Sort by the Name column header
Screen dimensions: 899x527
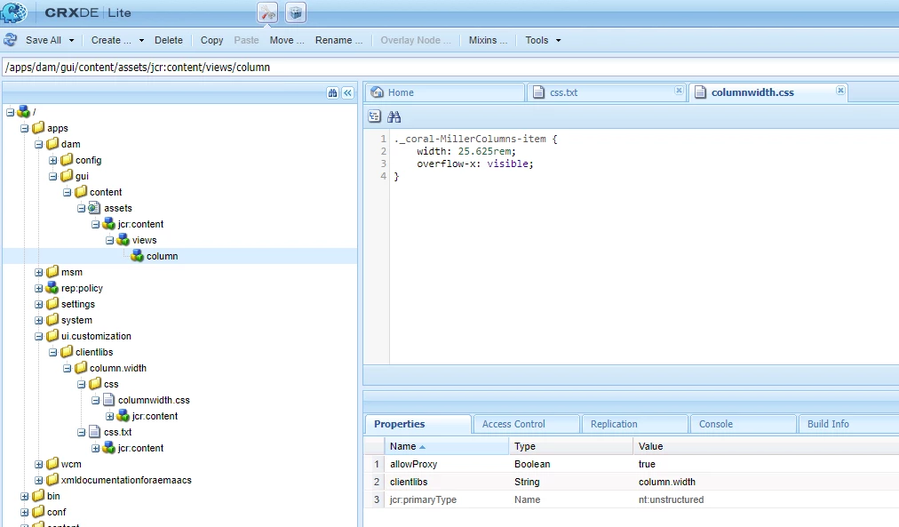(447, 446)
